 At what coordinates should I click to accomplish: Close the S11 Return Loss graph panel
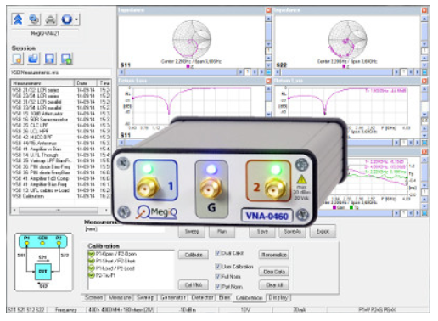(268, 81)
